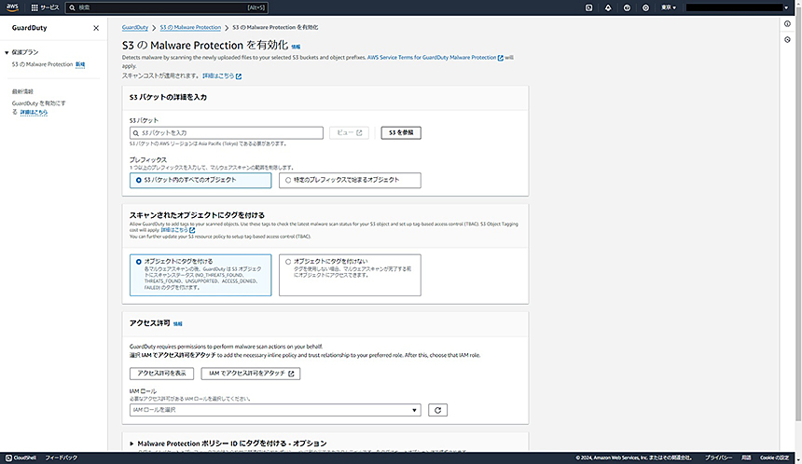Open the 情報 link next to page title
This screenshot has width=802, height=464.
tap(296, 47)
